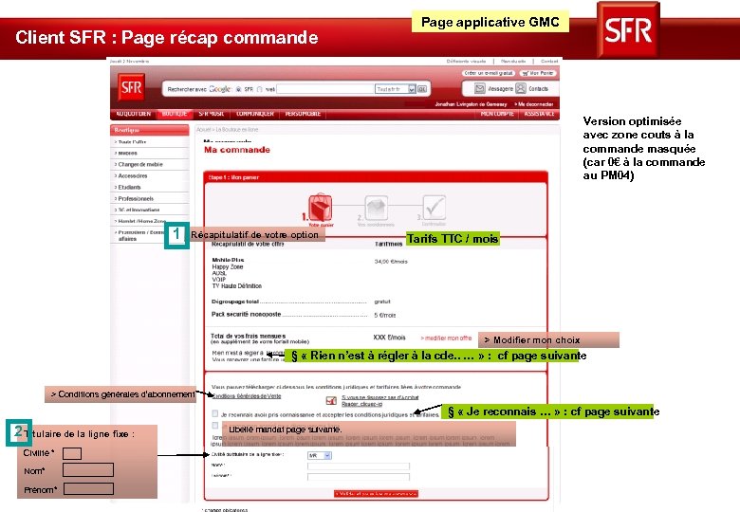Click the 'Mobile Plus' offer name
The width and height of the screenshot is (740, 512).
(228, 260)
